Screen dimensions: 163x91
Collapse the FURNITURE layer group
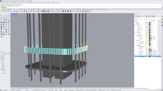(137, 36)
